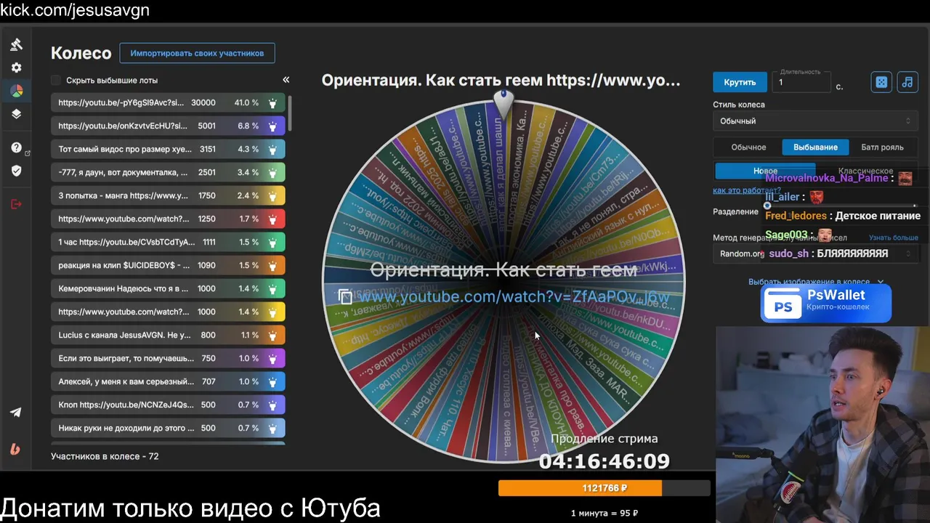The width and height of the screenshot is (930, 523).
Task: Click highlight icon on the 1250 lot row
Action: 272,219
